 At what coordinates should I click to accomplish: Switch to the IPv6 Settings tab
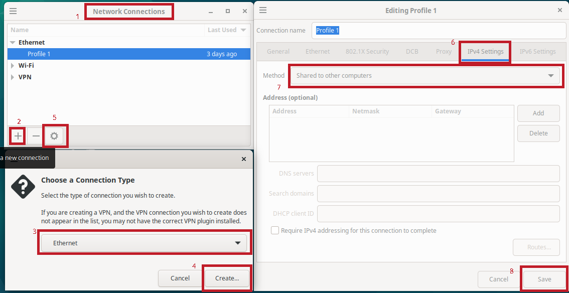(x=537, y=52)
